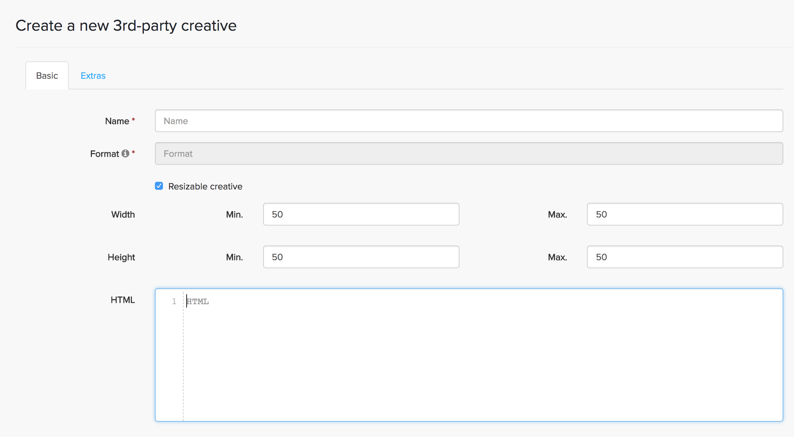Click the HTML field label
794x437 pixels.
[x=123, y=300]
